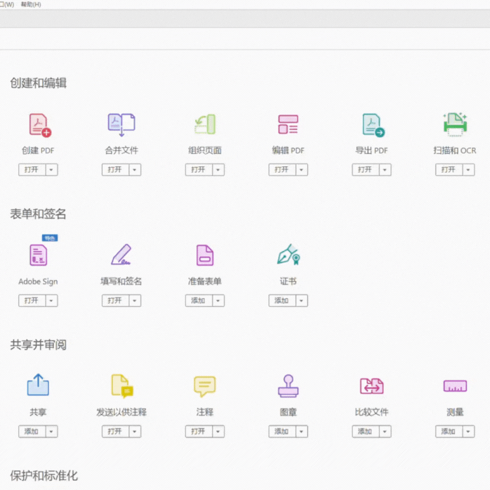Expand the dropdown next to 创建 PDF 打开 button
Image resolution: width=490 pixels, height=490 pixels.
click(x=50, y=169)
